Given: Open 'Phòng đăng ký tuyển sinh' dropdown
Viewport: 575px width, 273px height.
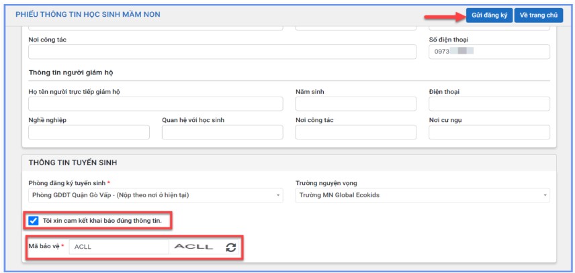Looking at the screenshot, I should [x=155, y=195].
